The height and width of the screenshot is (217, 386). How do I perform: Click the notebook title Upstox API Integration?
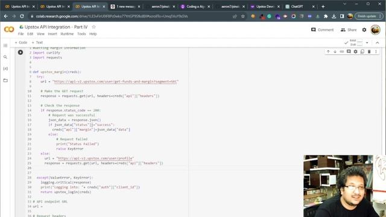click(56, 27)
